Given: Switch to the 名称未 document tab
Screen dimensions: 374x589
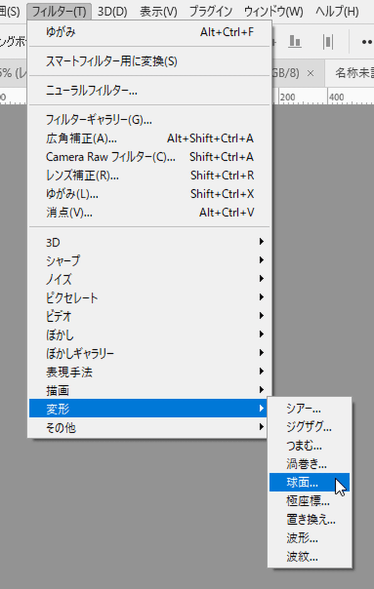Looking at the screenshot, I should point(354,73).
